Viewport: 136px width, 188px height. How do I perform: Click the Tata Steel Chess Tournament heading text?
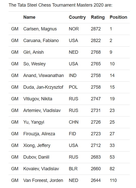60,5
